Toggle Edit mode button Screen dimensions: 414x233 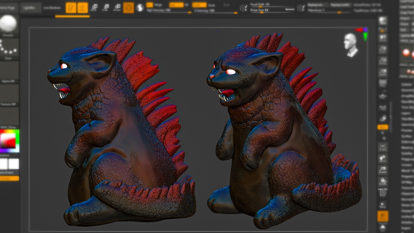71,8
